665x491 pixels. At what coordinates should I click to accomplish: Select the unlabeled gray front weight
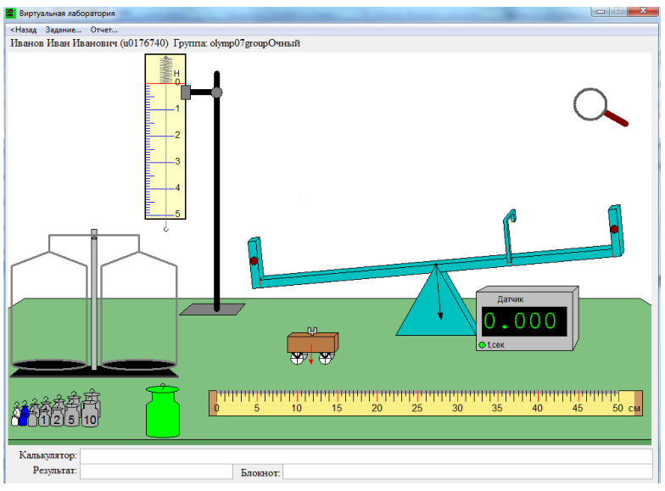pos(32,418)
